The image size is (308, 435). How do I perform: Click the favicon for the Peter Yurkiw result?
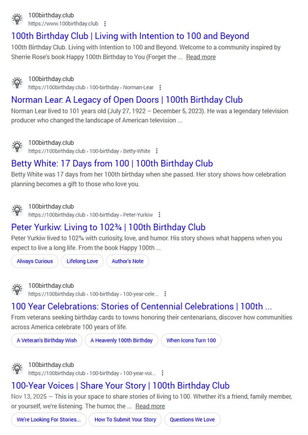[x=17, y=210]
